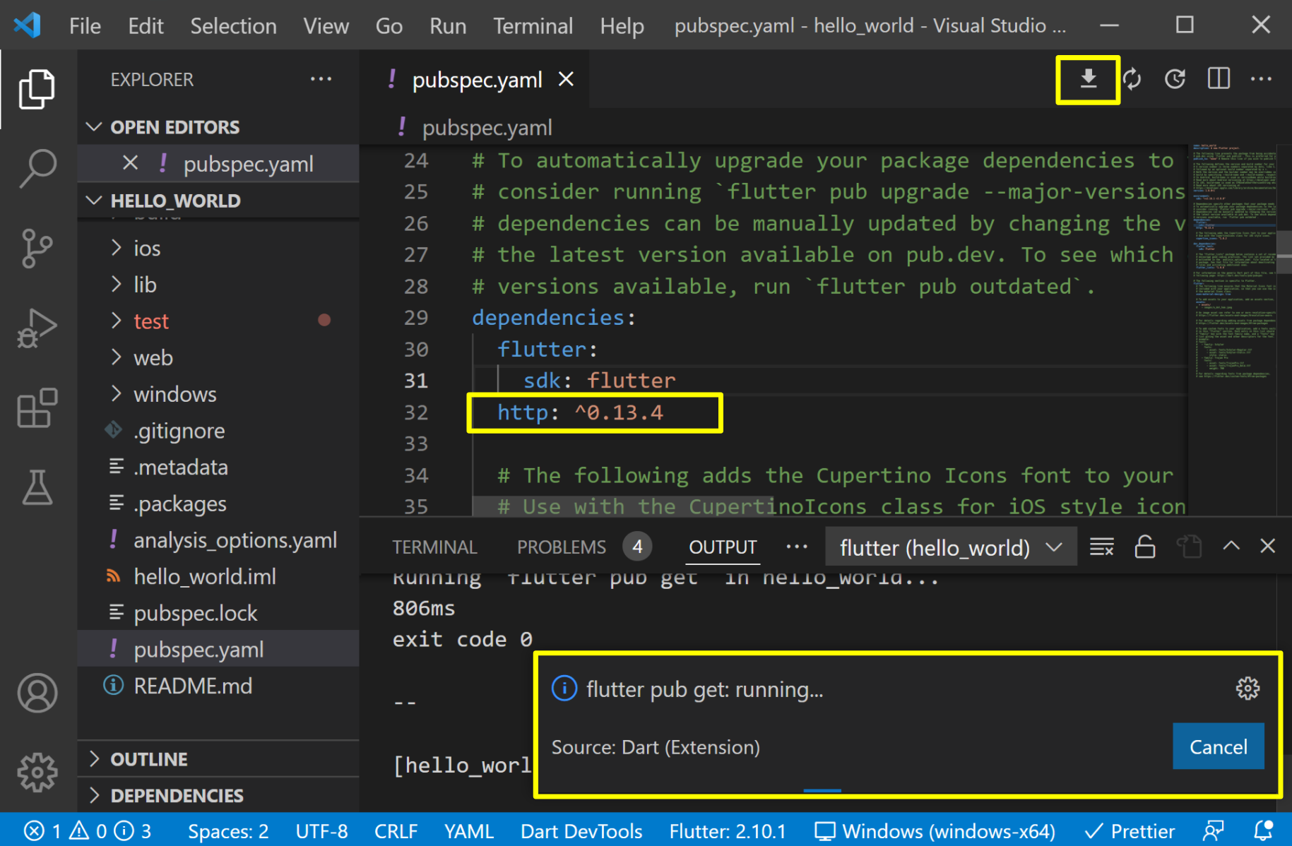
Task: Open the Explorer view in activity bar
Action: [37, 89]
